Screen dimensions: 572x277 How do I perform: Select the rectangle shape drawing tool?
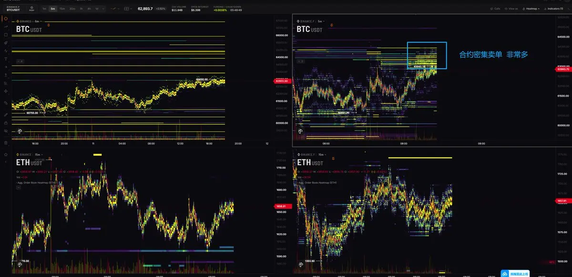[5, 35]
